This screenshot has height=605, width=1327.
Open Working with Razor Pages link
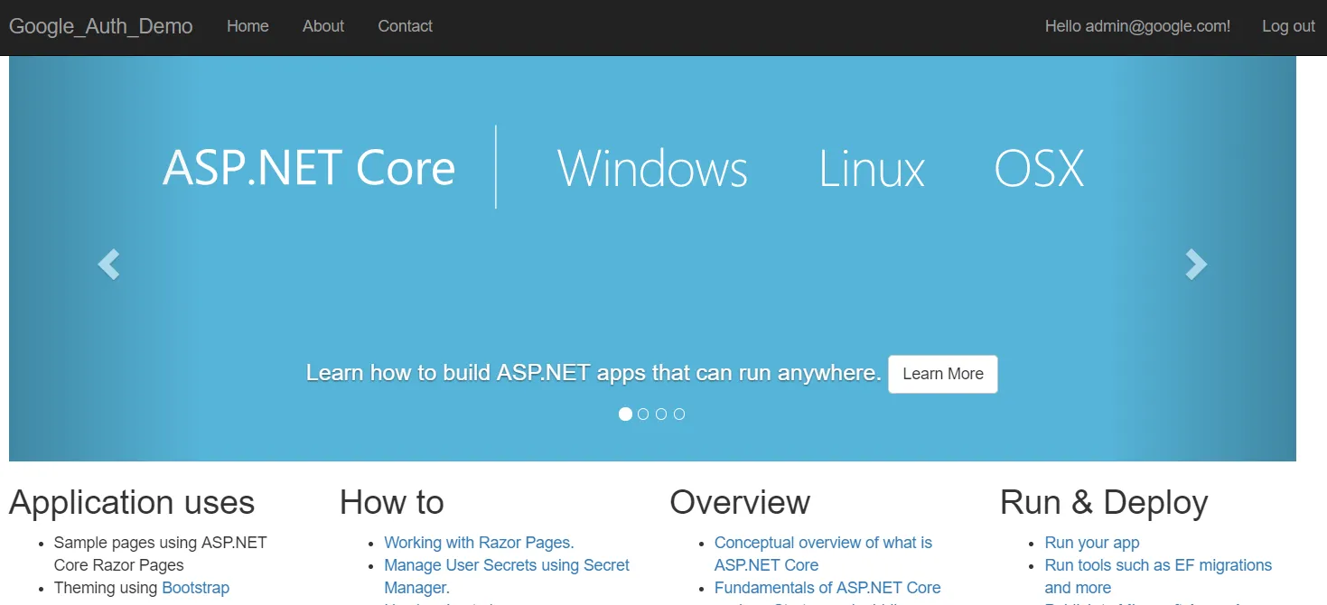pos(479,543)
